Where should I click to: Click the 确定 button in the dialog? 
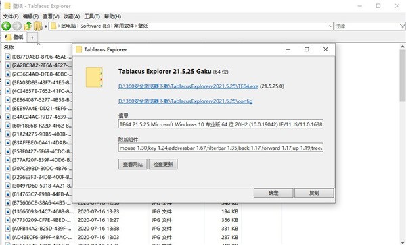coord(273,193)
